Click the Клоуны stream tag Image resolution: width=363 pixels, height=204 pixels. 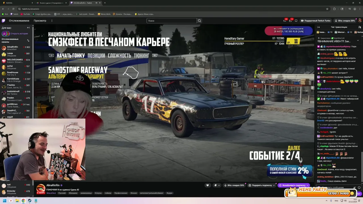[x=98, y=193]
